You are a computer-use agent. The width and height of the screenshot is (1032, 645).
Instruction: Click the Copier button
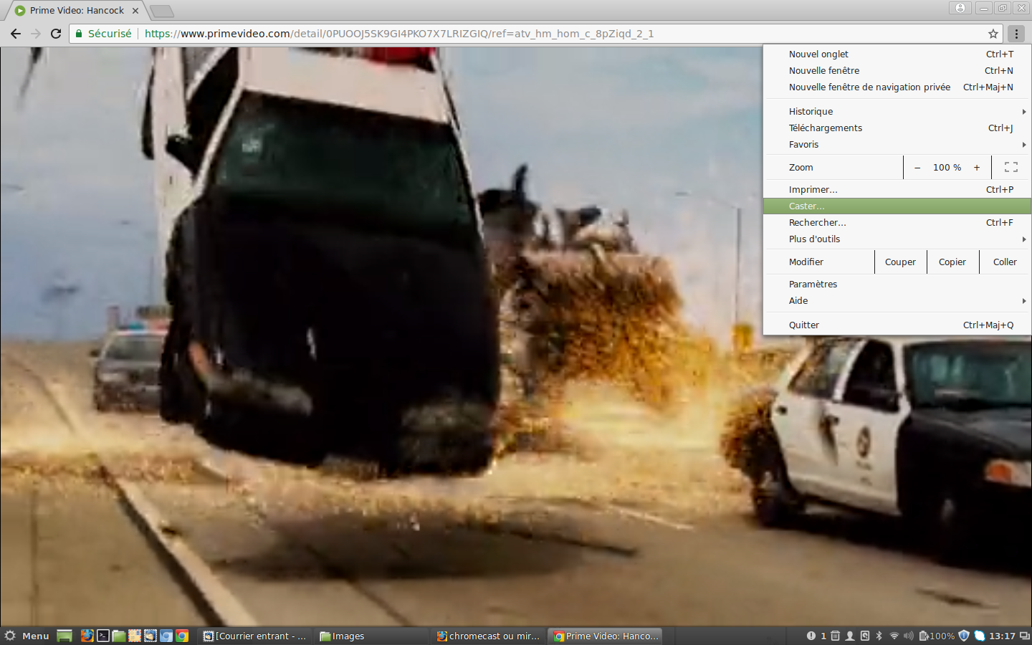[x=952, y=262]
